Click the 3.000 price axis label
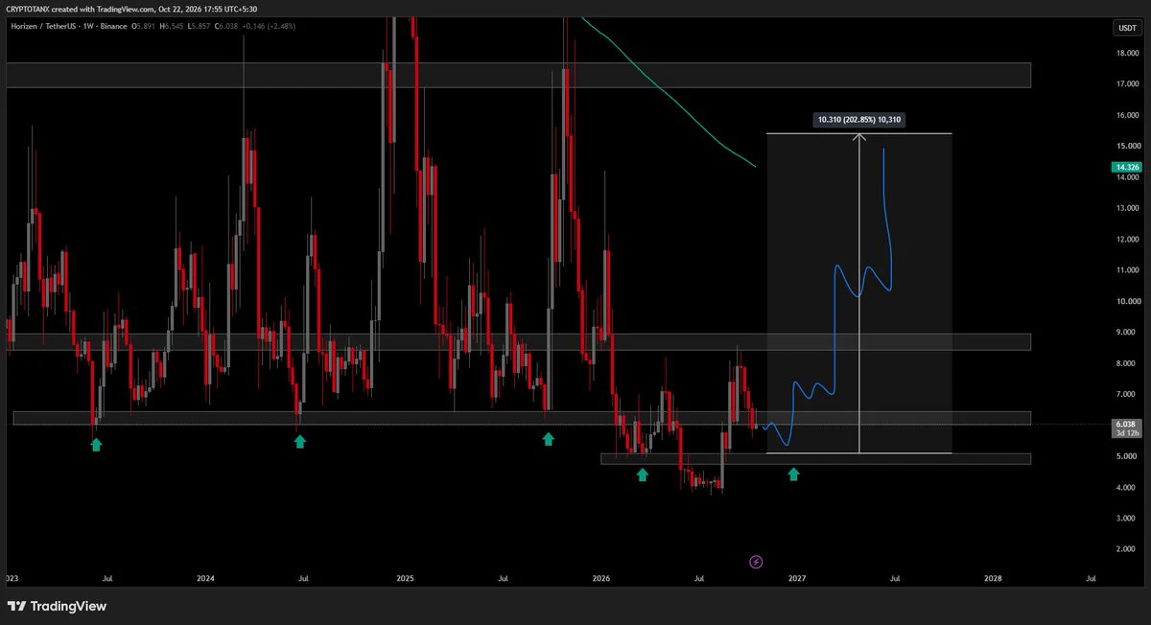 [1127, 518]
